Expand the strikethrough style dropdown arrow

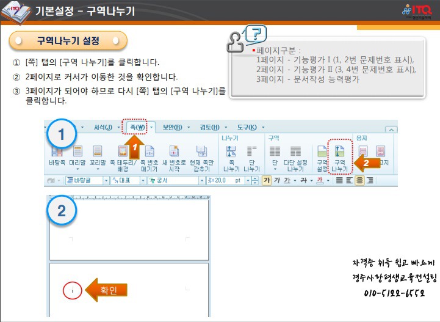coord(311,180)
